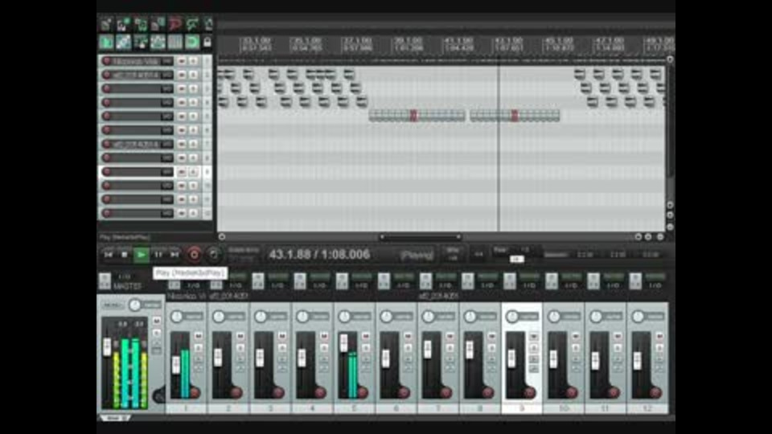772x434 pixels.
Task: Select the first track name in track panel
Action: 137,61
